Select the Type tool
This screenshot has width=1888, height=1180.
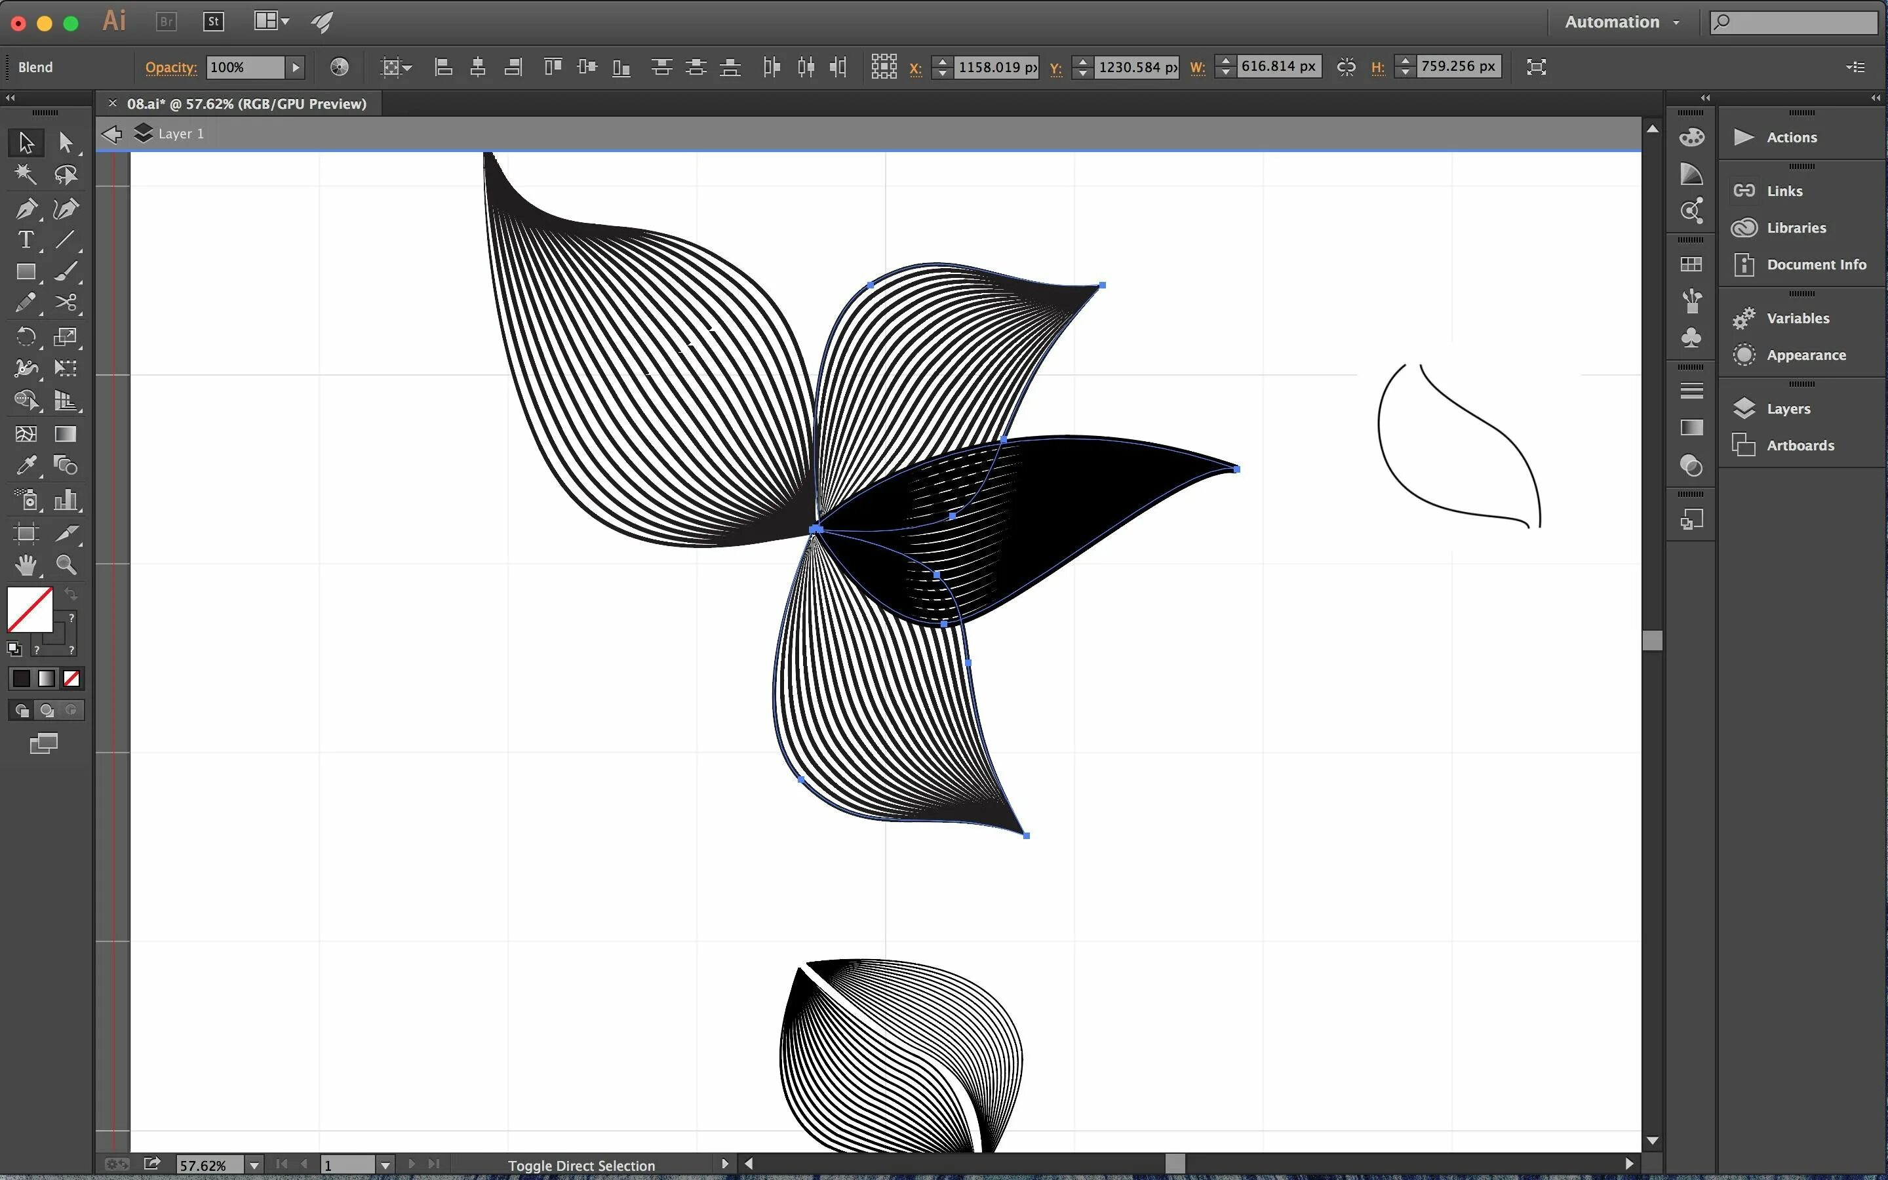pos(26,241)
